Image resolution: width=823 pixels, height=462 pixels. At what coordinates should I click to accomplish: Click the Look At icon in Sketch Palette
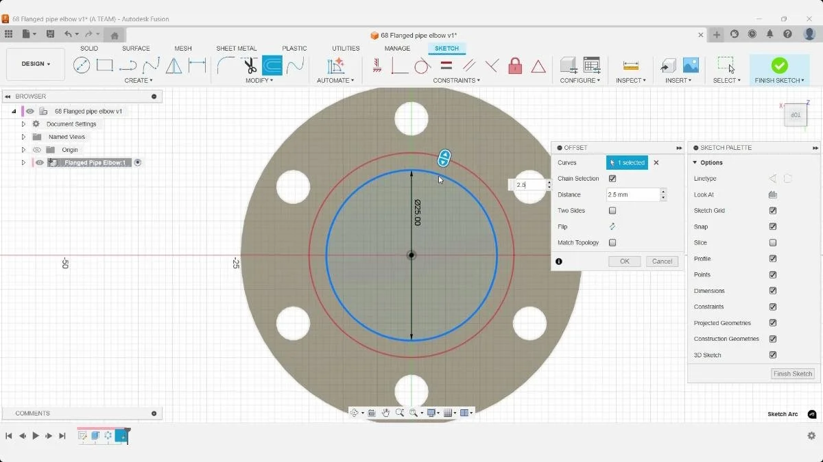[773, 195]
